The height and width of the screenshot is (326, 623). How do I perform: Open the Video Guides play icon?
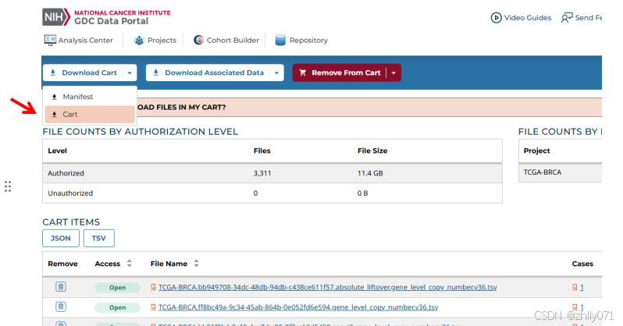(496, 18)
